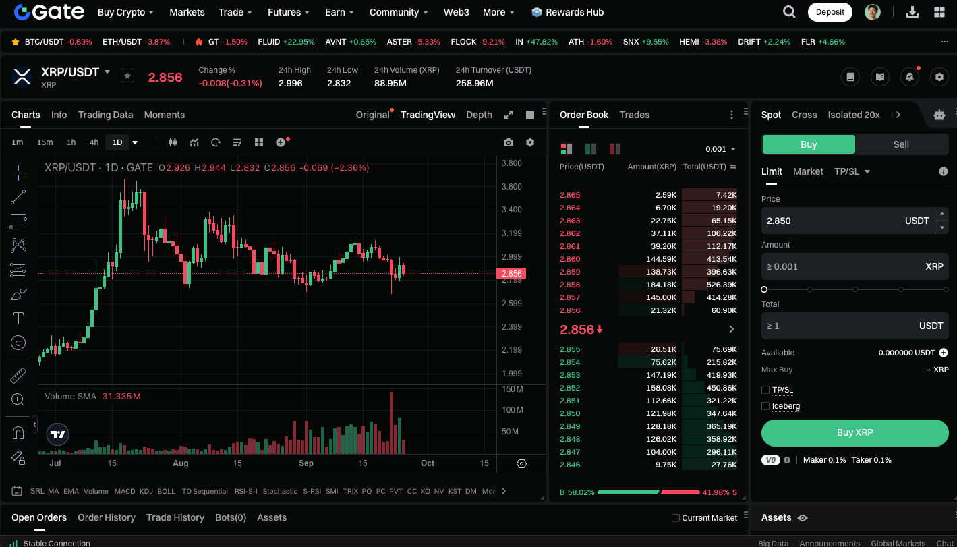Toggle Assets balance visibility eye

pos(803,518)
